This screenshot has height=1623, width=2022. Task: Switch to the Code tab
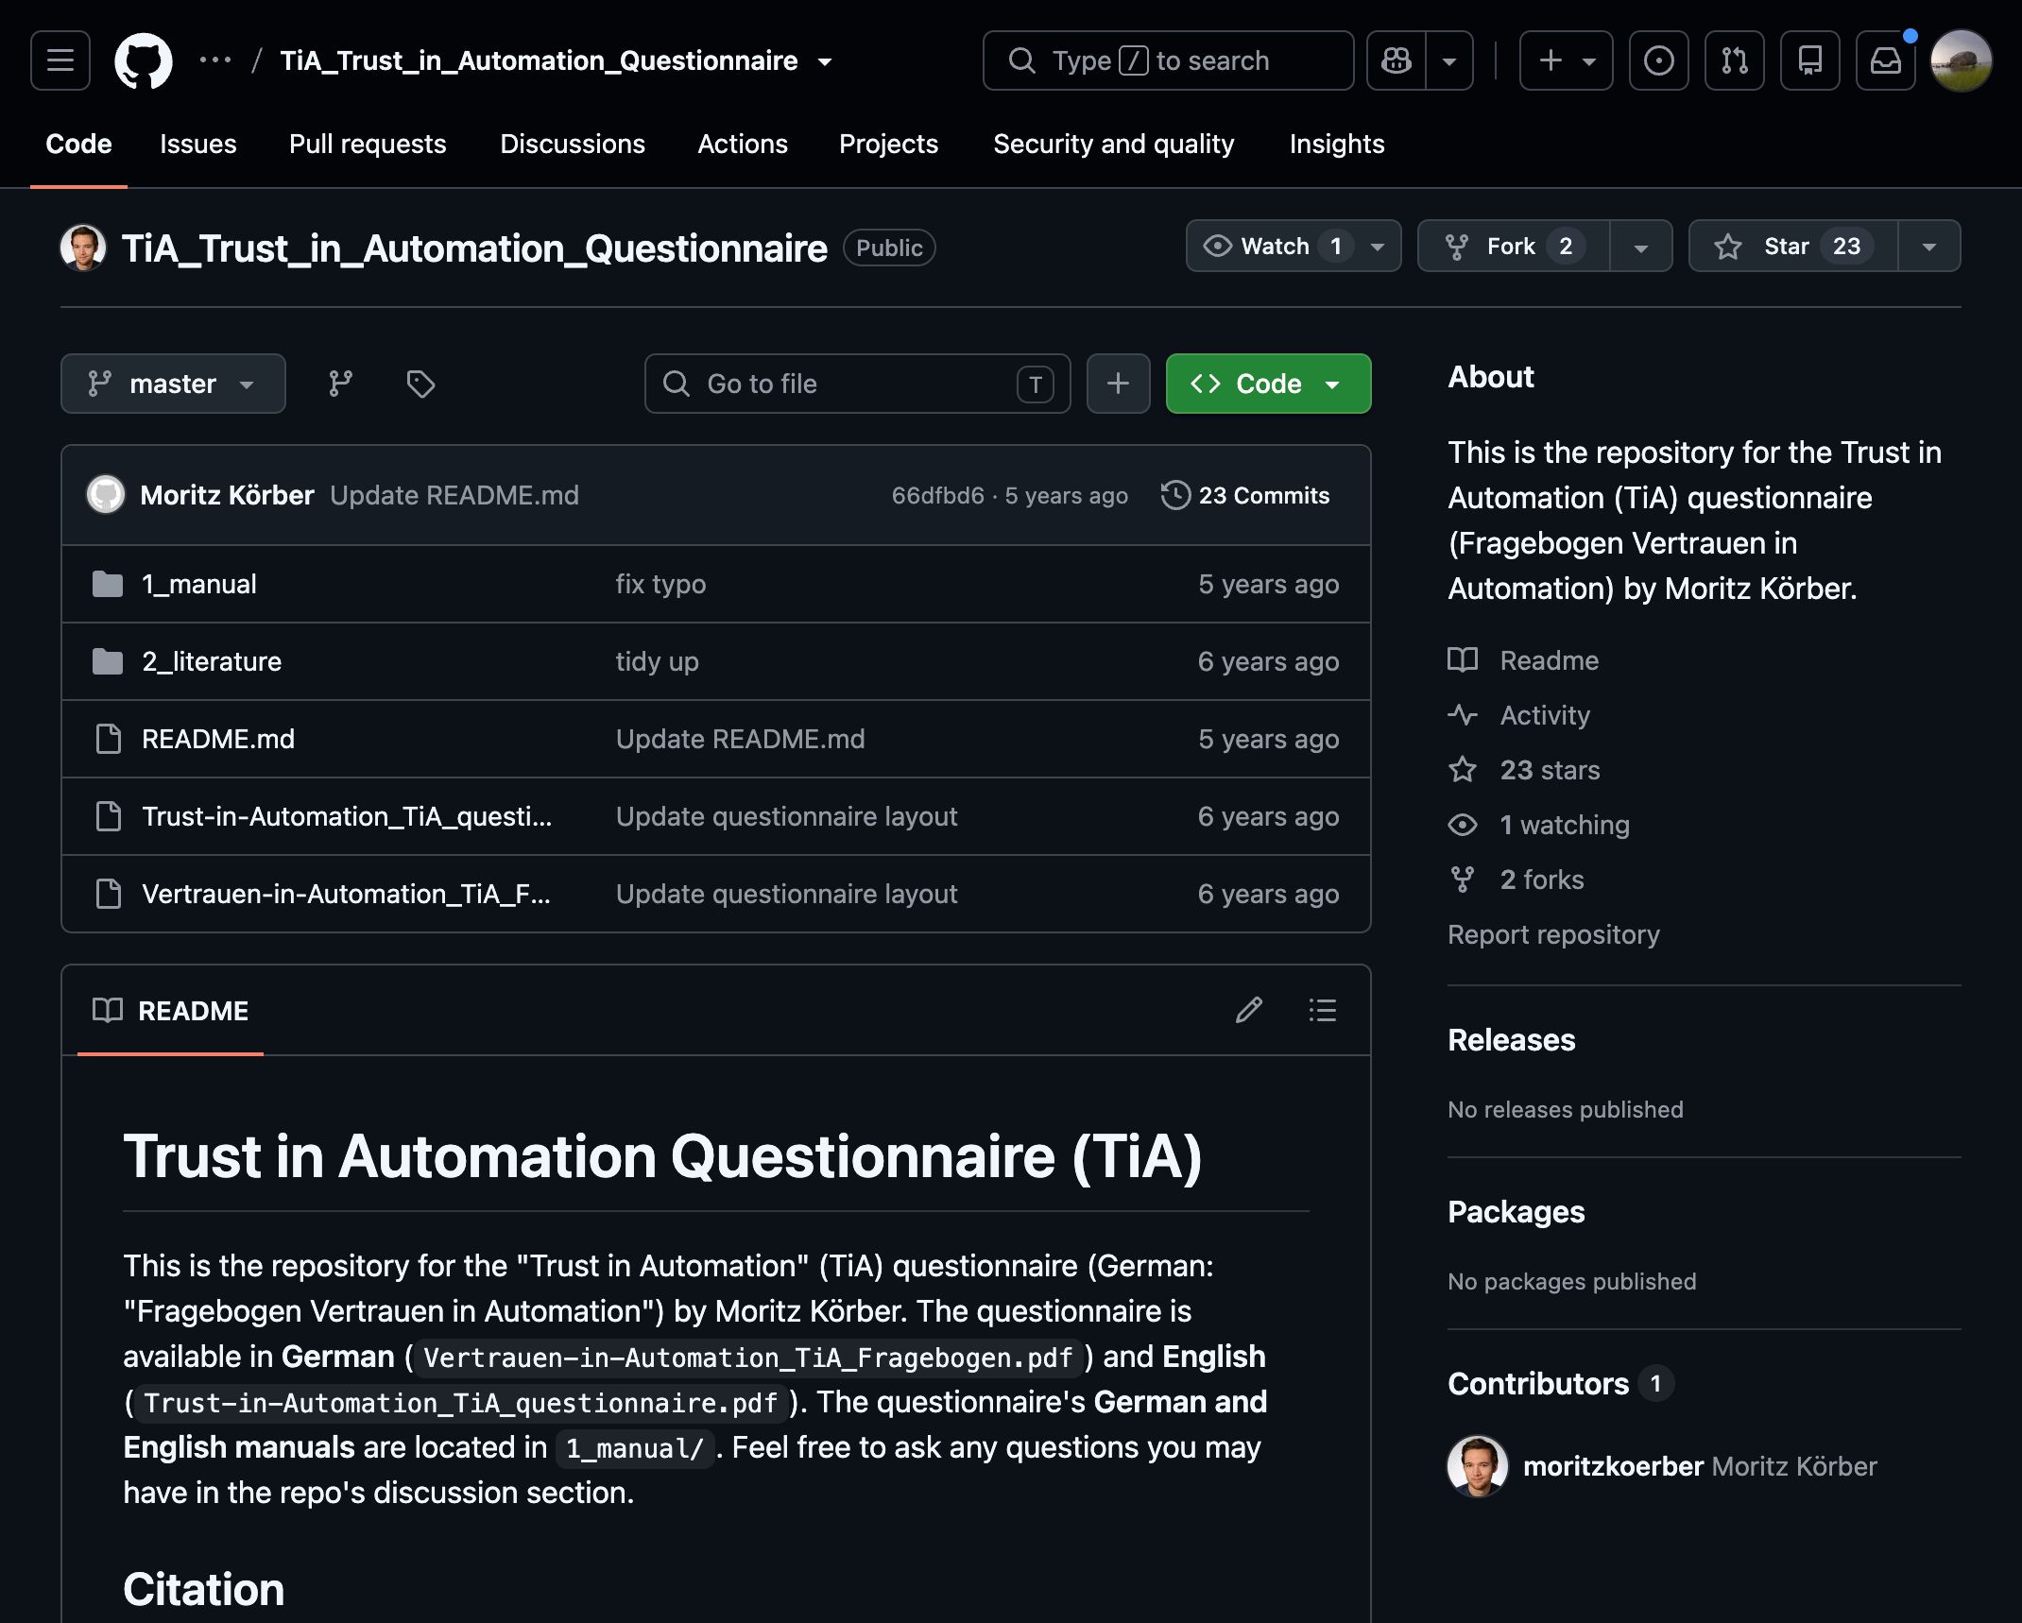click(x=78, y=144)
